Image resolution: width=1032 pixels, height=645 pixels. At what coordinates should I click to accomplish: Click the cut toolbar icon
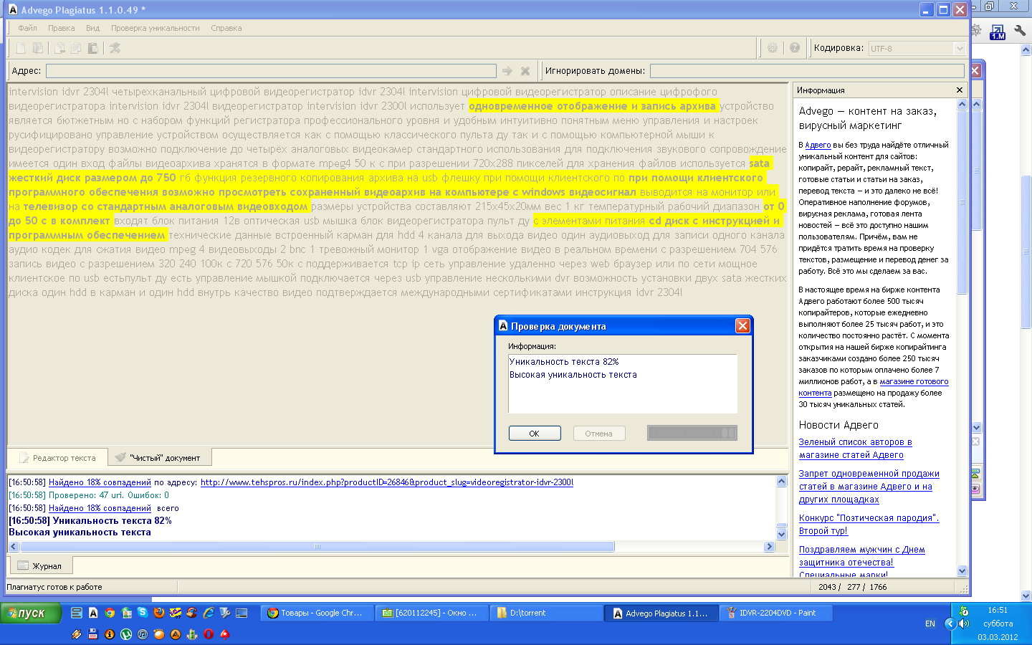click(x=59, y=48)
